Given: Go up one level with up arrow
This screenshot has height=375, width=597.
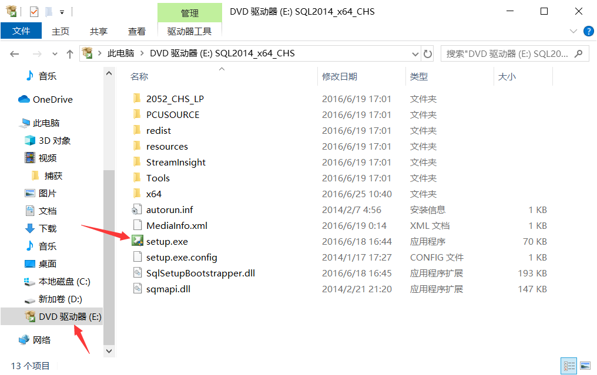Looking at the screenshot, I should coord(70,54).
